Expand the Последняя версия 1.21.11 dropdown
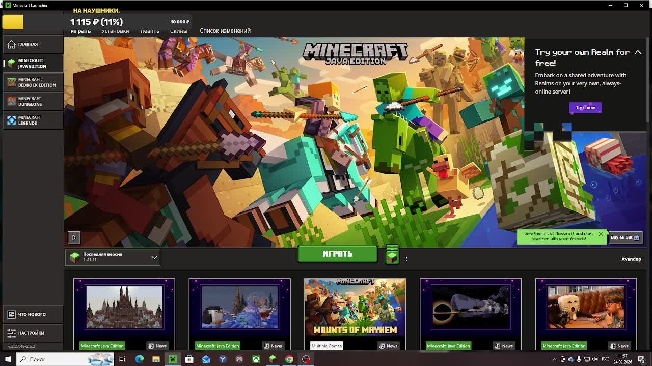The height and width of the screenshot is (366, 652). tap(113, 257)
